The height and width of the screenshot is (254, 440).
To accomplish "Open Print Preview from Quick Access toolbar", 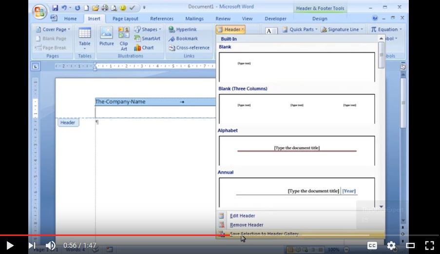I will coord(114,8).
